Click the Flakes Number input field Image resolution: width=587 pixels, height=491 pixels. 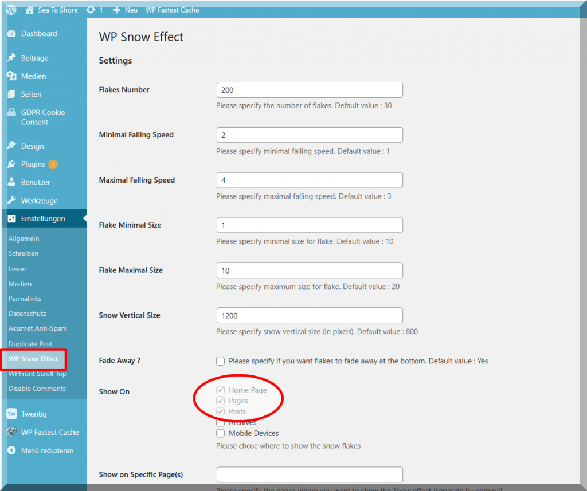310,90
